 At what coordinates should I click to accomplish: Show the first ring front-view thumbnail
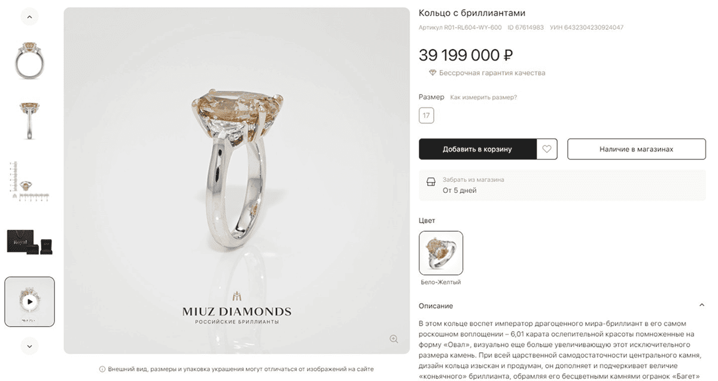(29, 60)
